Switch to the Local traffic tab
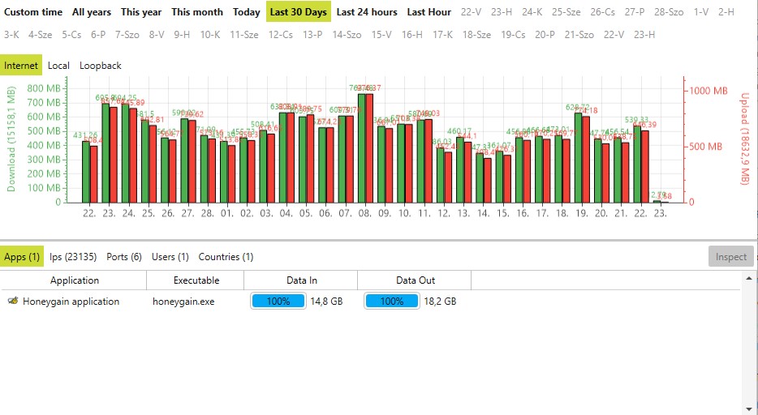Image resolution: width=758 pixels, height=415 pixels. point(58,65)
